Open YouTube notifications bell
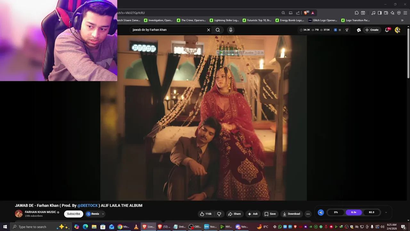 [x=387, y=30]
